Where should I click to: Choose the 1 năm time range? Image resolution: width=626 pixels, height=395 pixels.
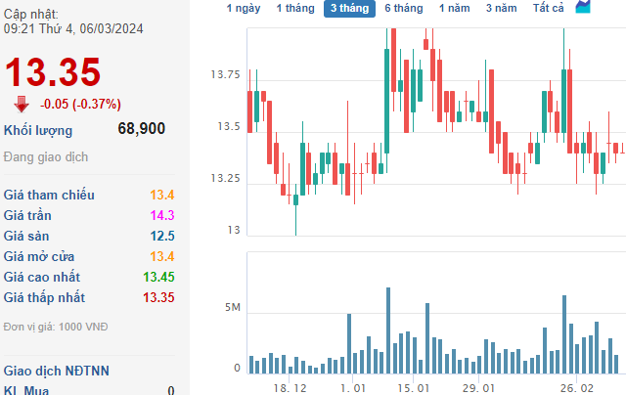(x=454, y=9)
